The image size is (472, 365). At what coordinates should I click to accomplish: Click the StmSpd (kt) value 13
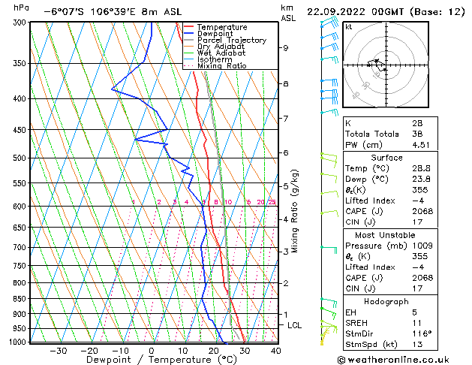click(417, 345)
